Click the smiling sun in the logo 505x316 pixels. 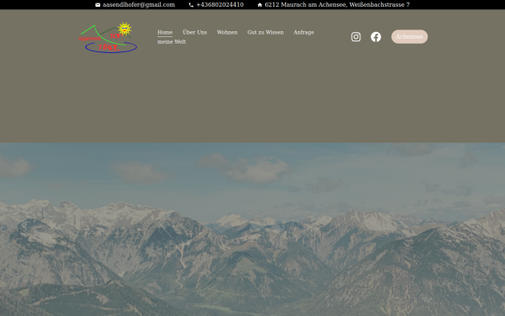point(125,29)
